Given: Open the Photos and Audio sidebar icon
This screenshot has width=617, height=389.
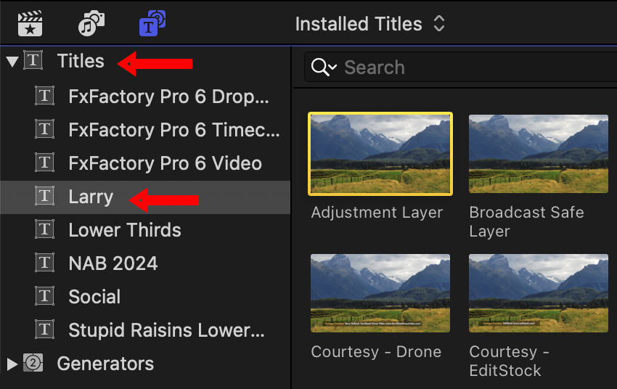Looking at the screenshot, I should click(91, 24).
